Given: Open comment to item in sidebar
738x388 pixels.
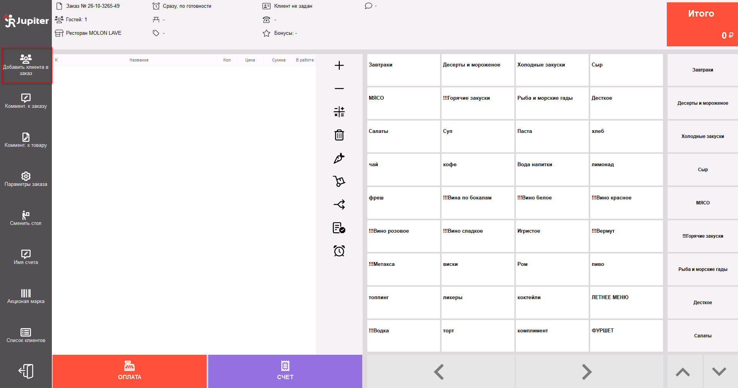Looking at the screenshot, I should coord(26,140).
